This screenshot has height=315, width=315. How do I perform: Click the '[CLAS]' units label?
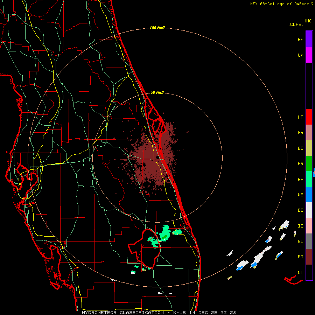(296, 24)
